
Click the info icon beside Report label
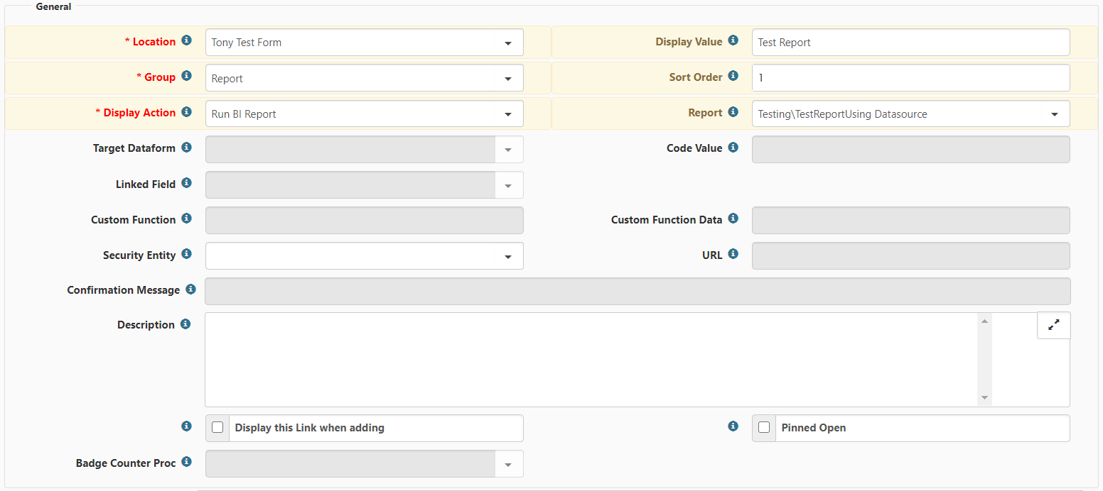pos(733,111)
